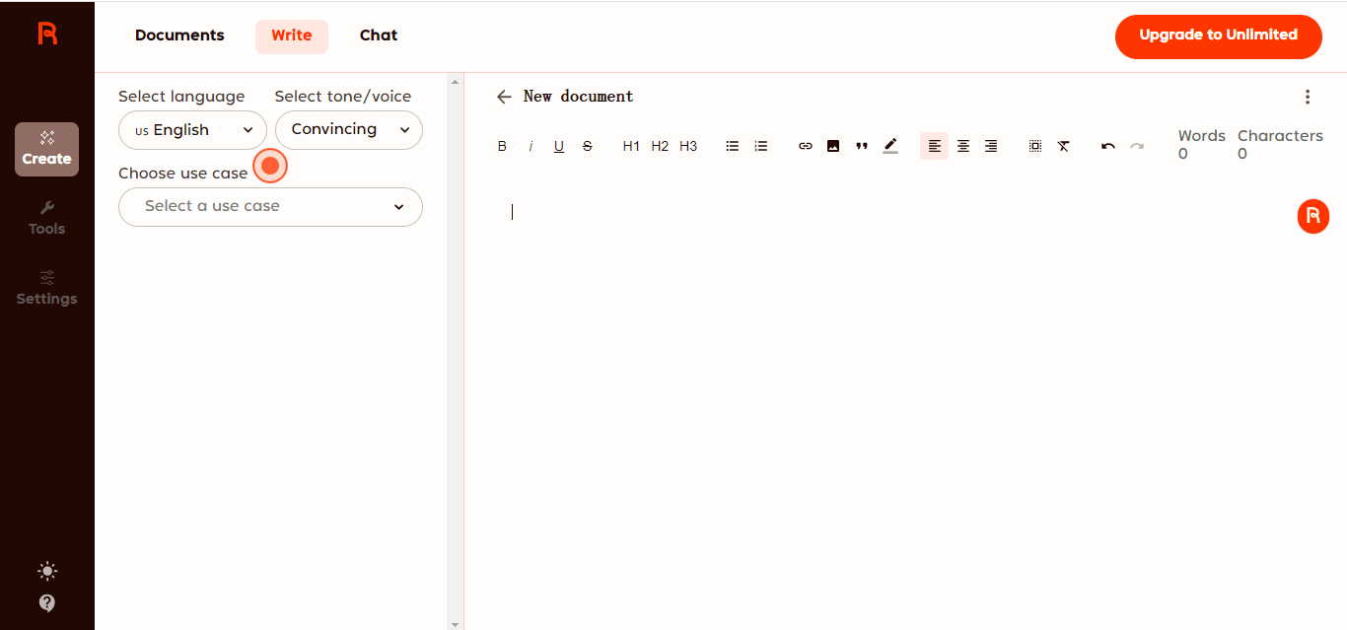Go back using the arrow icon
The height and width of the screenshot is (630, 1347).
(504, 97)
